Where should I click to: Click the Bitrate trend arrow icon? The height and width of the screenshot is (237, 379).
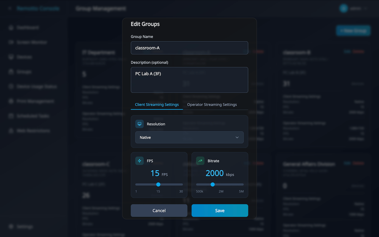coord(200,161)
